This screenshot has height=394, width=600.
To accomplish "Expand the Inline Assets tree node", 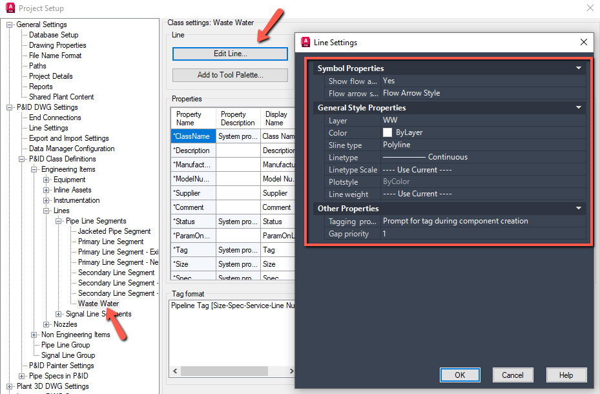I will 47,190.
